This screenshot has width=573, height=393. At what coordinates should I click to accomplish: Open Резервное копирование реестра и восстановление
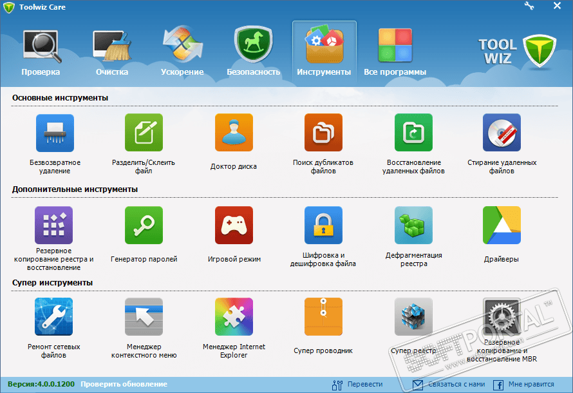coord(53,225)
